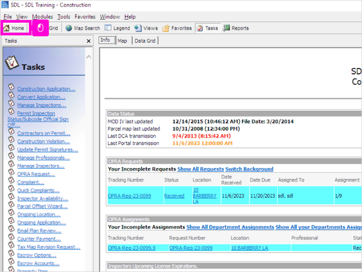Open the Construction Application task link
This screenshot has height=272, width=362.
(x=46, y=89)
